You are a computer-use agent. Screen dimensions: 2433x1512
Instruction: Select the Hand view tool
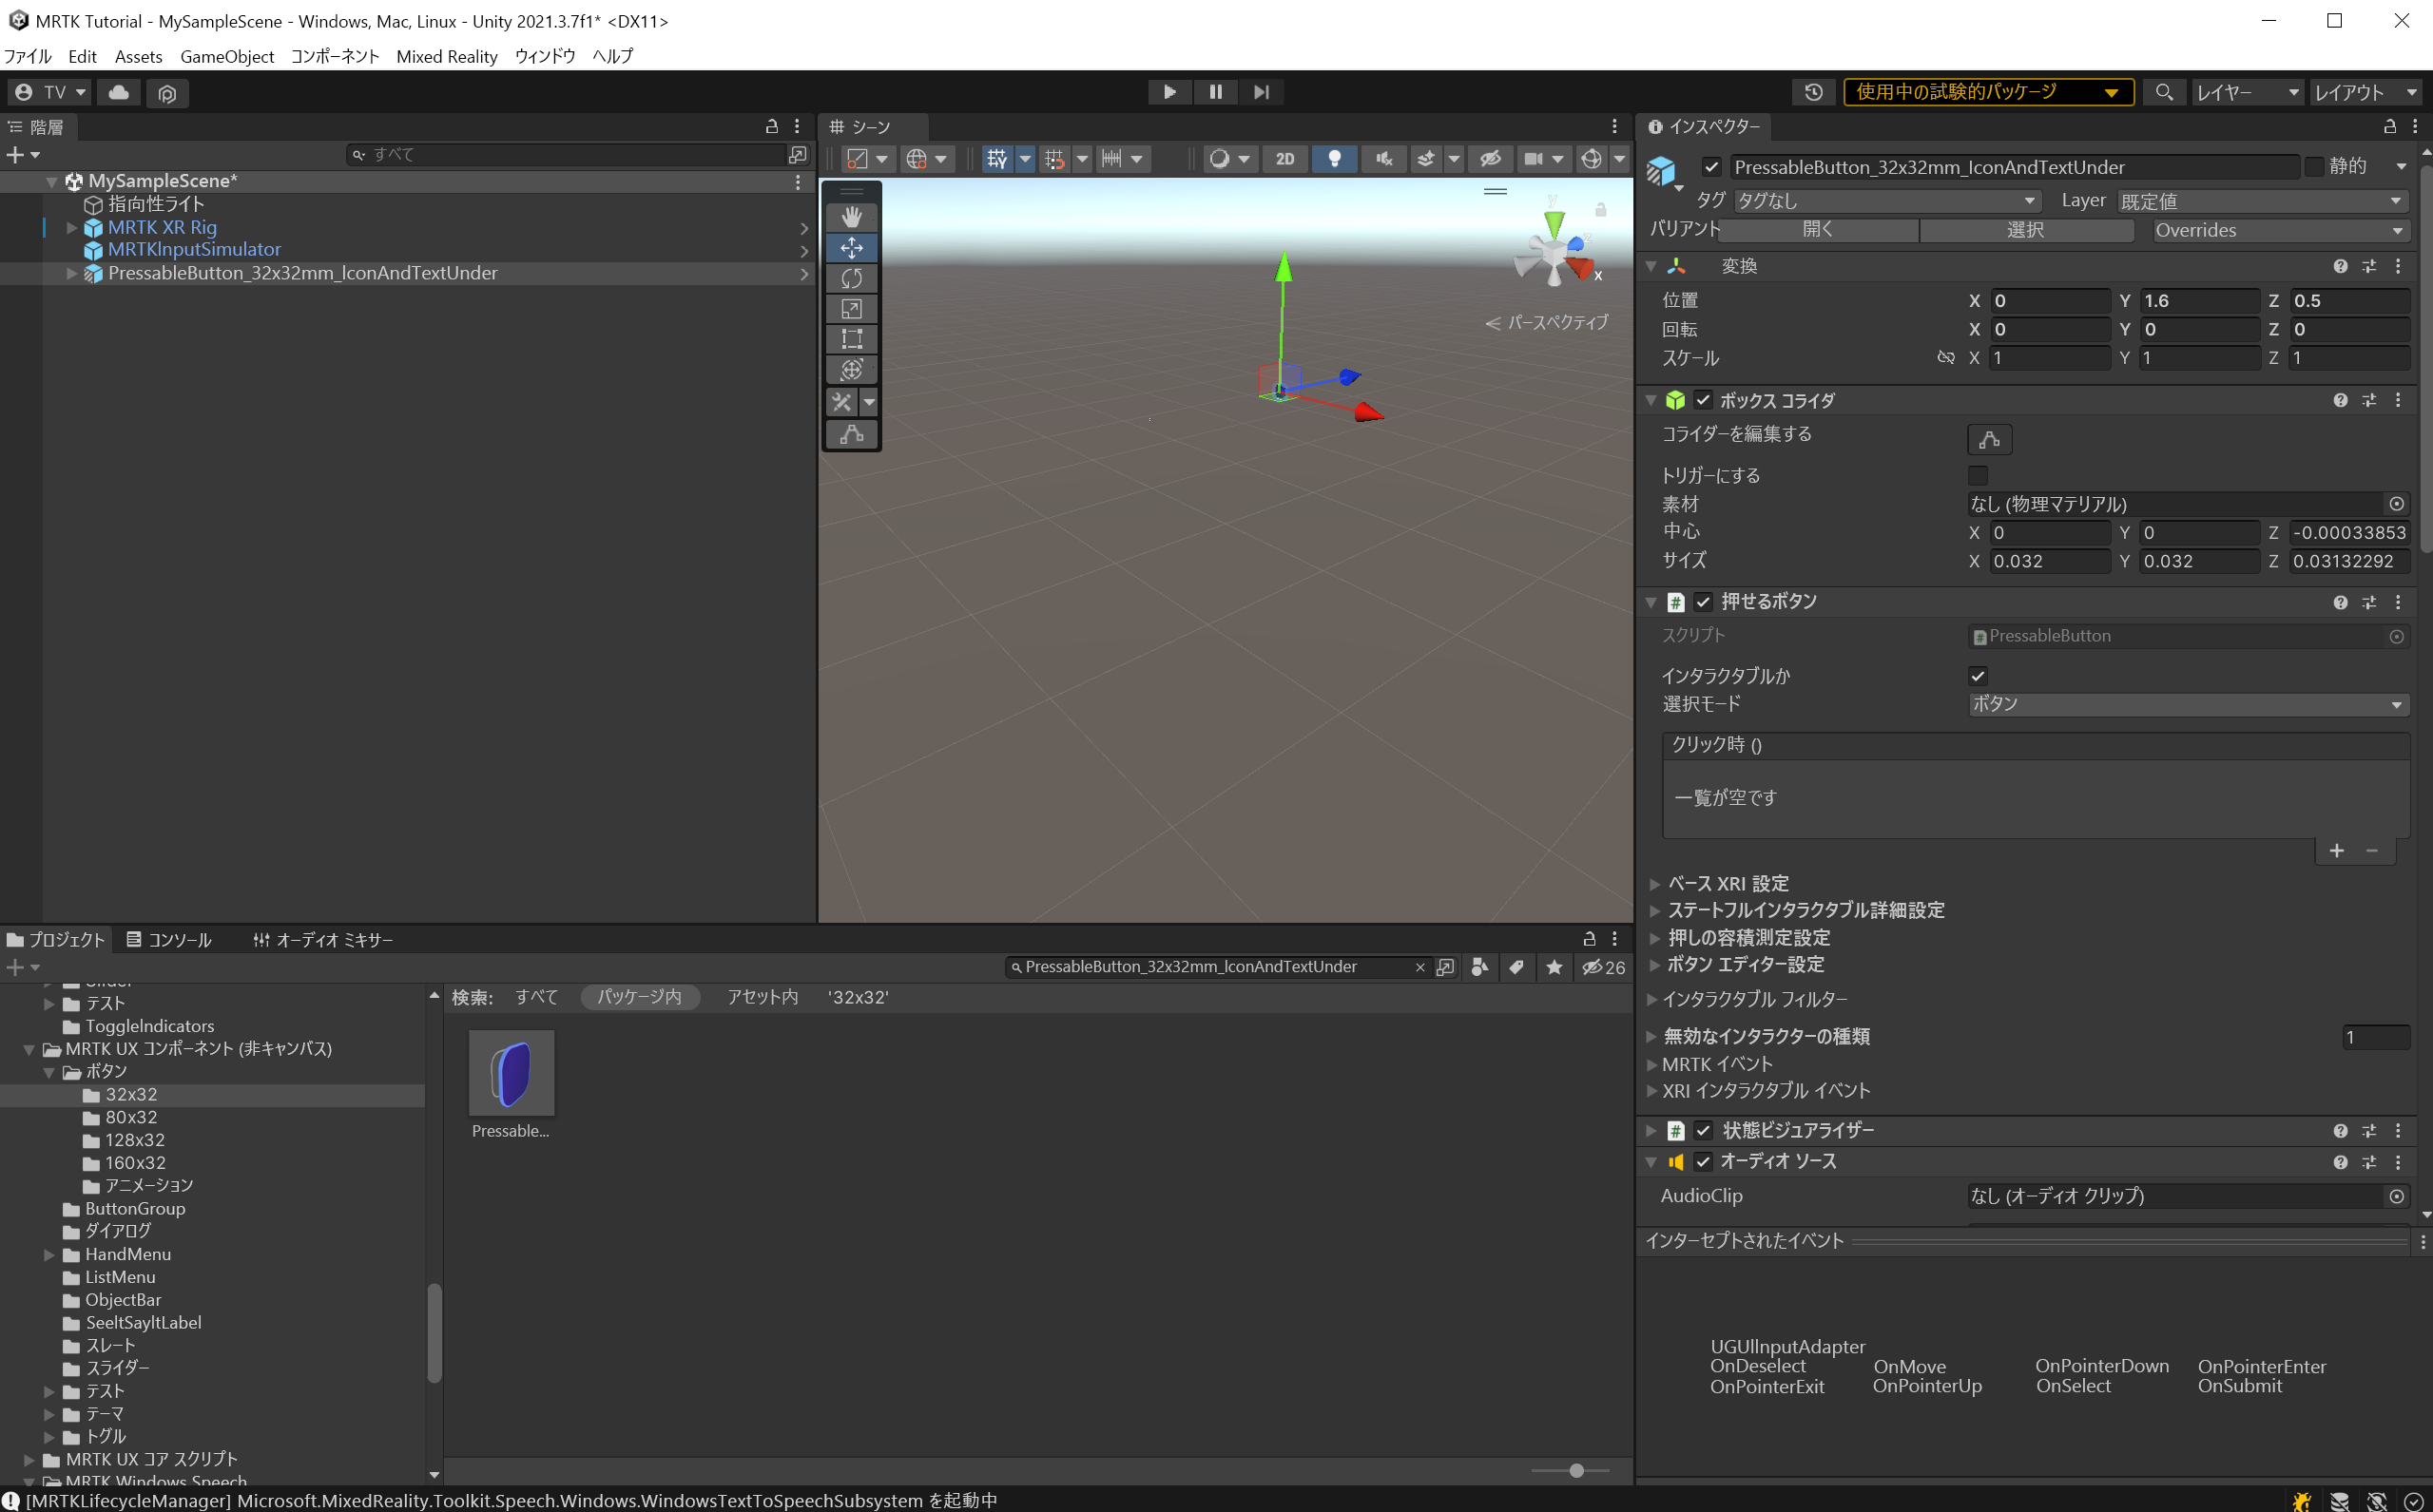pyautogui.click(x=851, y=217)
